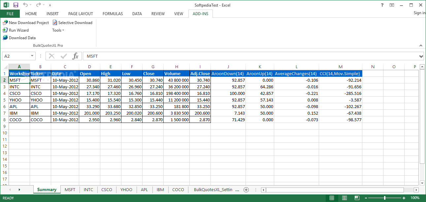Select the Volume header cell
The height and width of the screenshot is (202, 426).
coord(177,73)
